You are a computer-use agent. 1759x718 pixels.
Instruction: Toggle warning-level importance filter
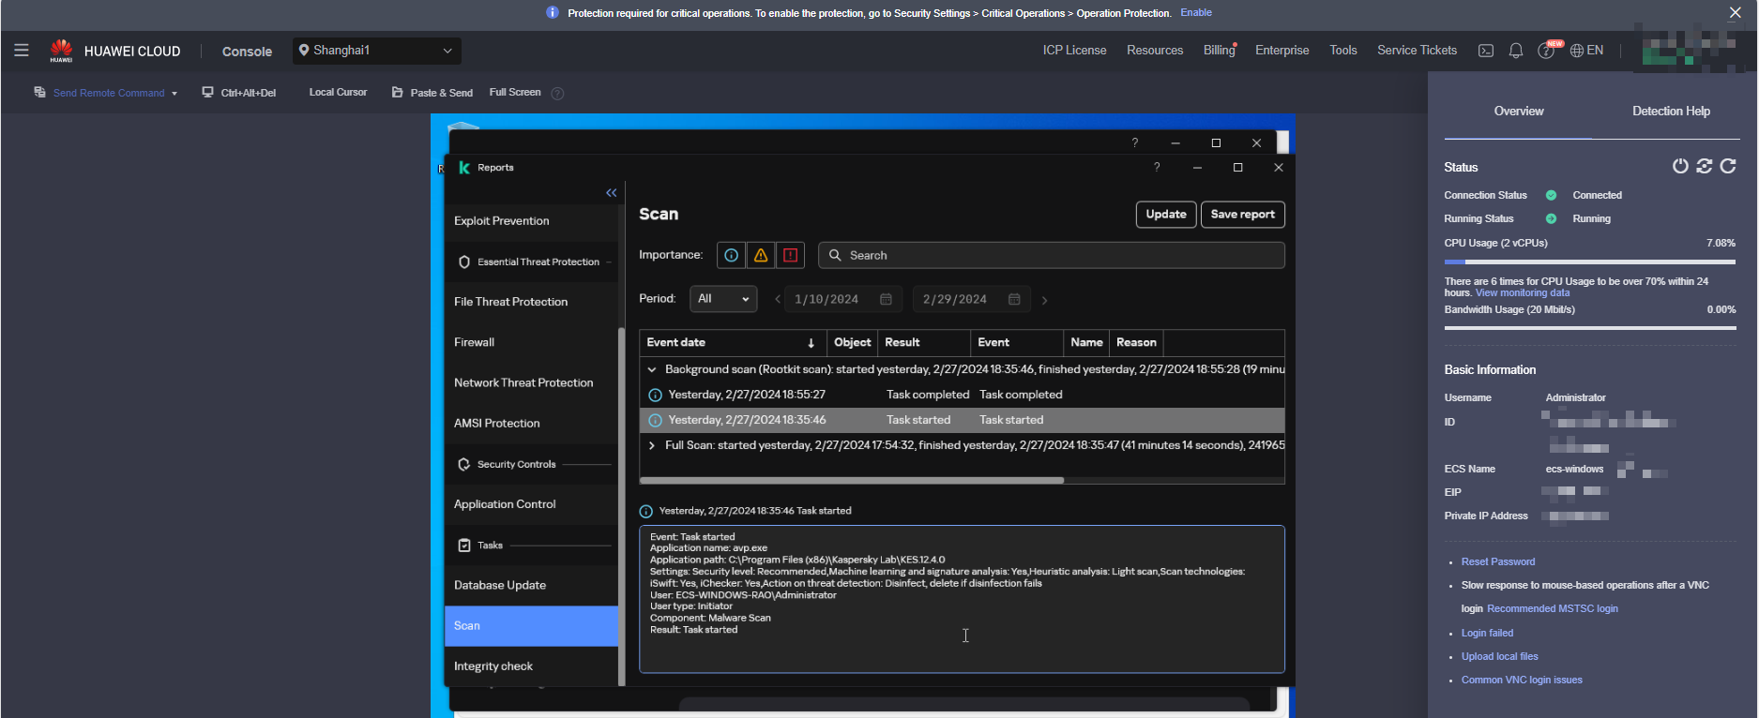pyautogui.click(x=761, y=255)
